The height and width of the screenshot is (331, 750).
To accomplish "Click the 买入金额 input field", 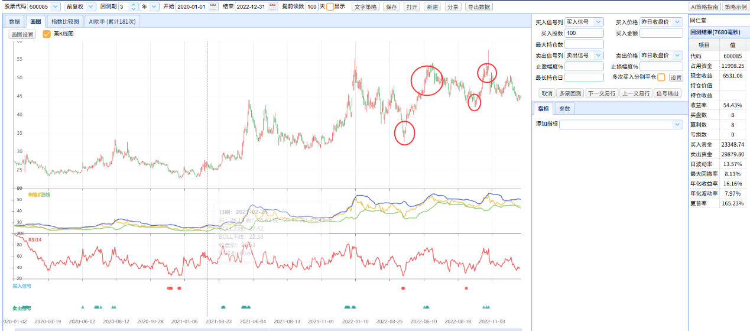I will tap(661, 33).
